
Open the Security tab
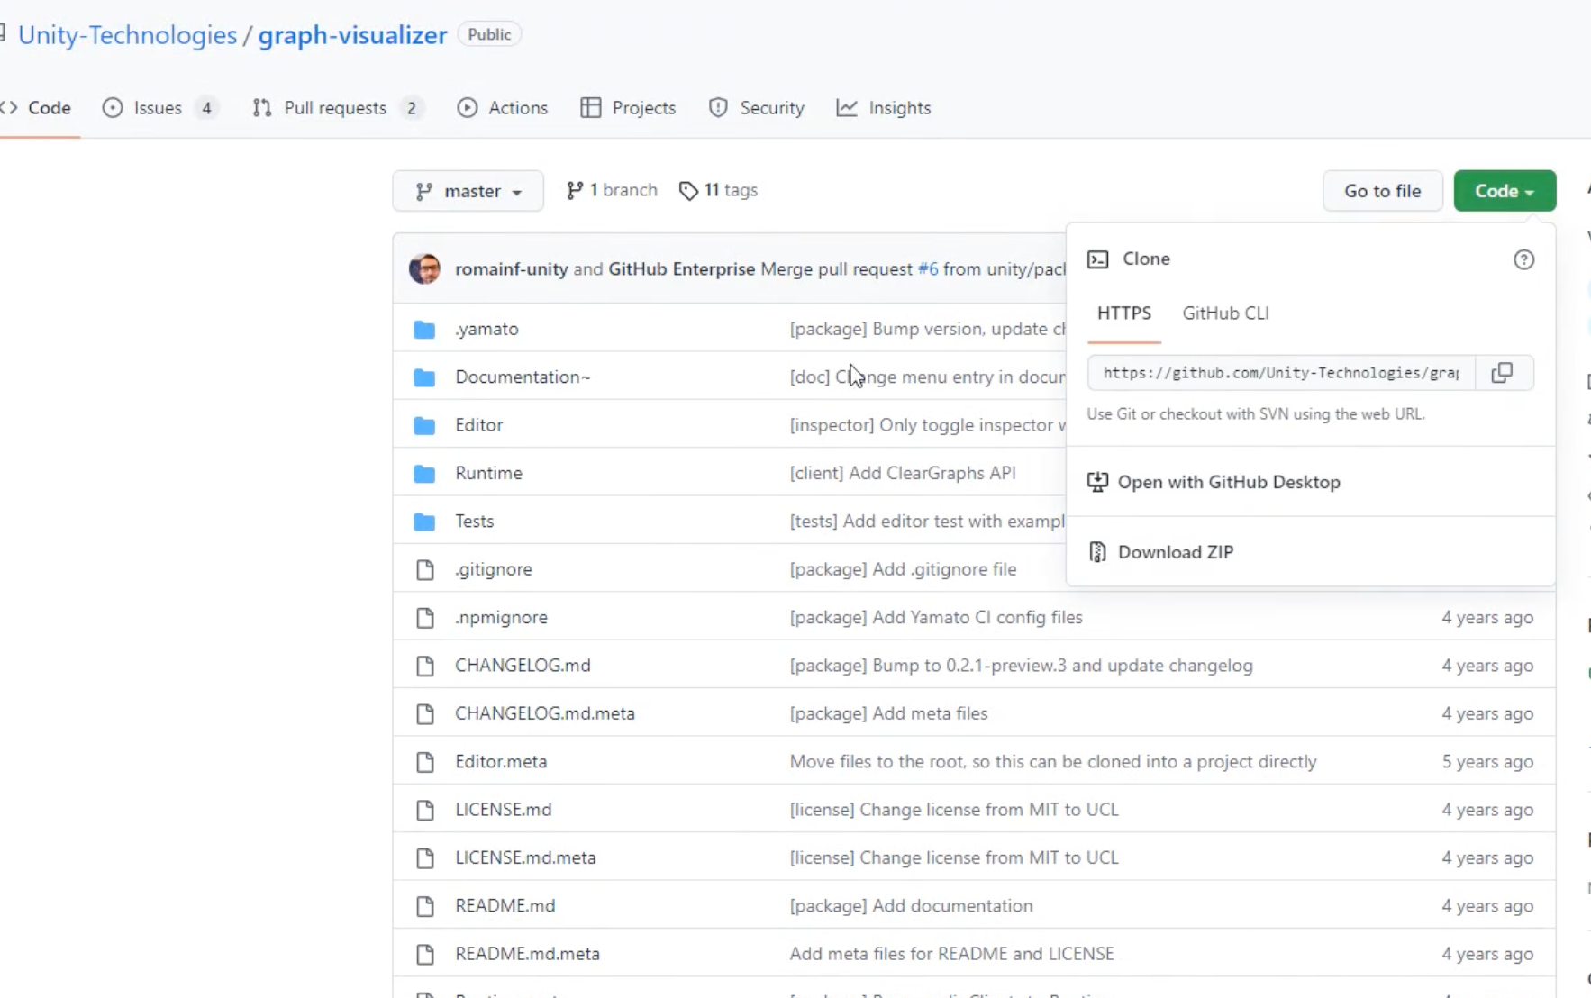(757, 108)
